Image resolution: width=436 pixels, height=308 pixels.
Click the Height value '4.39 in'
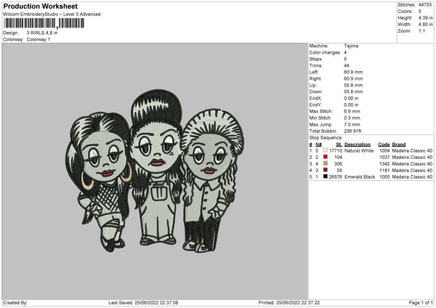425,17
